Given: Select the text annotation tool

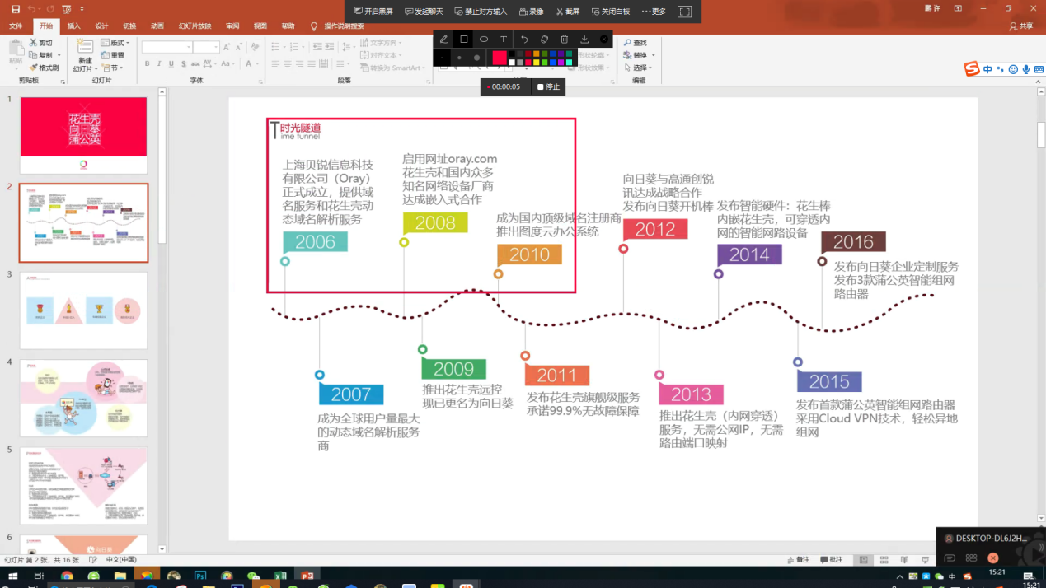Looking at the screenshot, I should click(504, 40).
